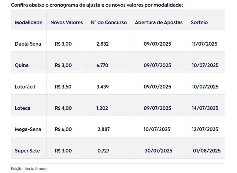This screenshot has height=173, width=237.
Task: Click the Sorteio column header
Action: 199,22
